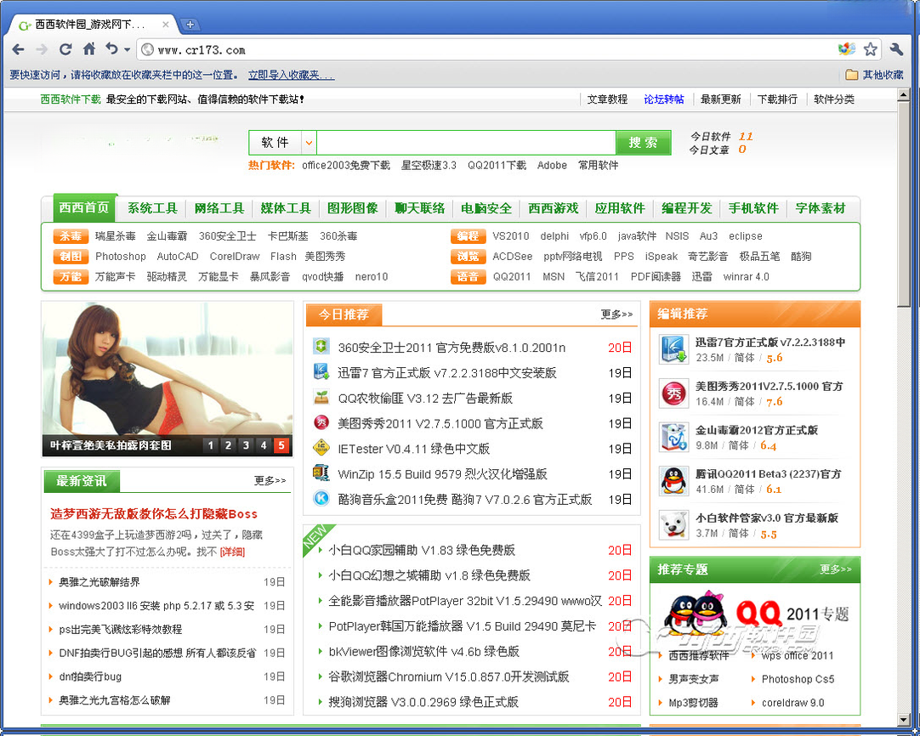
Task: Close the 西西软件园 browser tab
Action: coord(166,24)
